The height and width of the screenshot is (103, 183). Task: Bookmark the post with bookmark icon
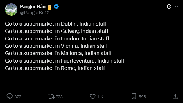[x=134, y=97]
